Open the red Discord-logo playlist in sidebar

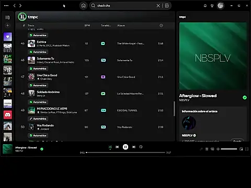(8, 115)
